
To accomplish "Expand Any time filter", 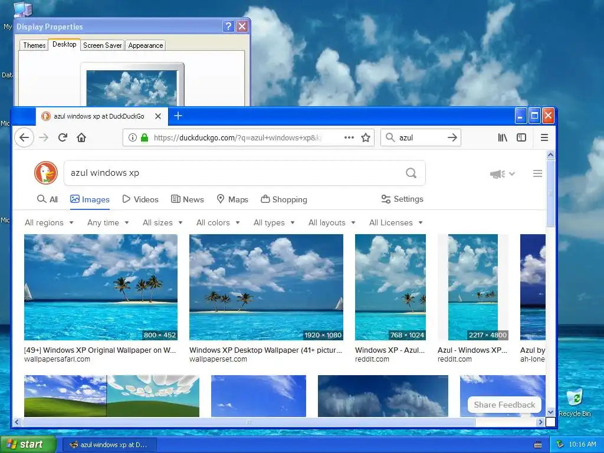I will coord(108,222).
